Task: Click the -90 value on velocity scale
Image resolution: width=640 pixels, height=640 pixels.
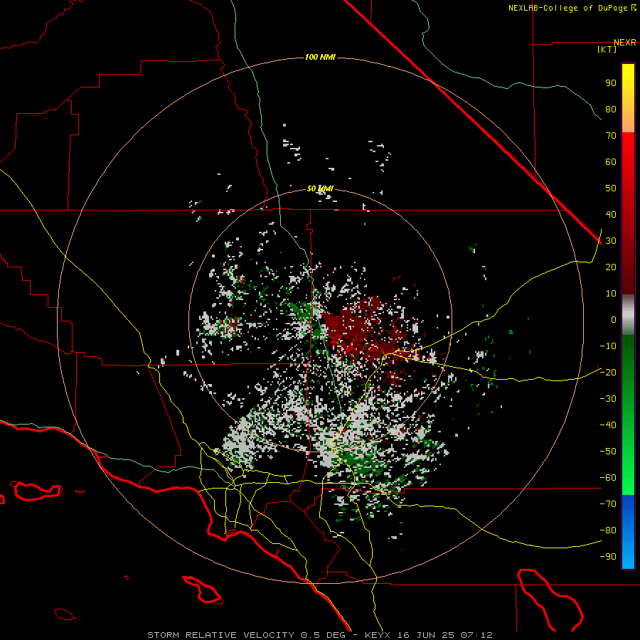Action: pos(608,557)
